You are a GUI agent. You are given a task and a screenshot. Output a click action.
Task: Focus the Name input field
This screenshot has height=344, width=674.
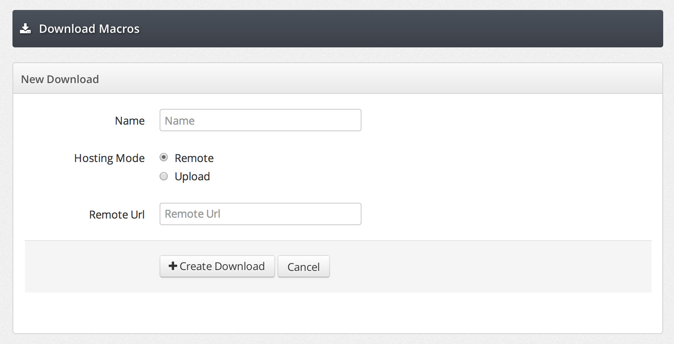(260, 120)
